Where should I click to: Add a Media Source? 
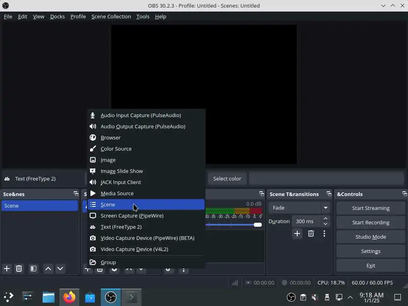pos(146,194)
